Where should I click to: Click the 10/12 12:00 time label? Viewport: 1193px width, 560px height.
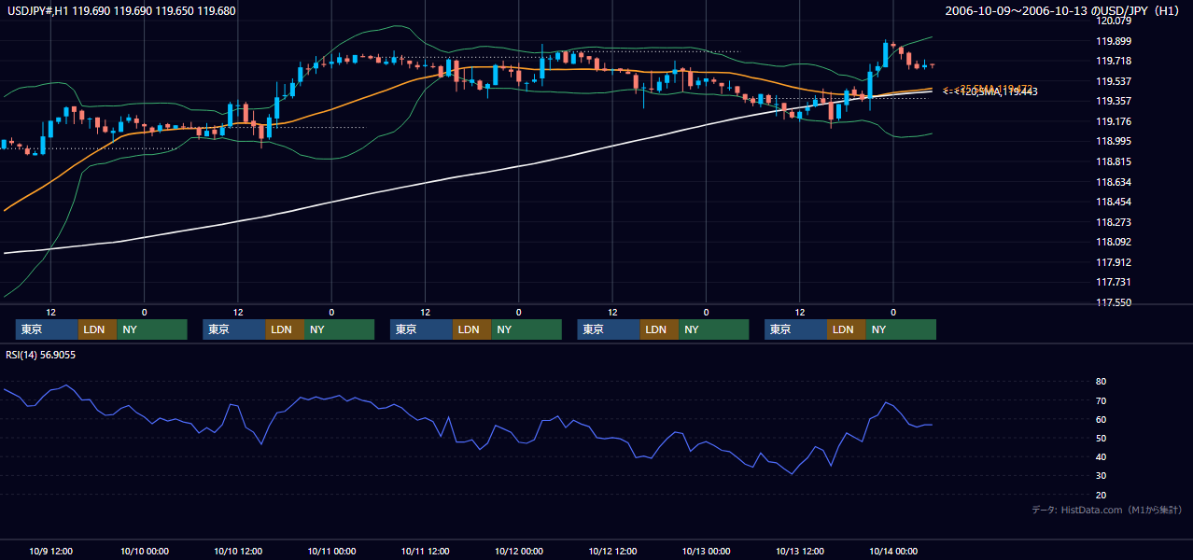[x=612, y=551]
